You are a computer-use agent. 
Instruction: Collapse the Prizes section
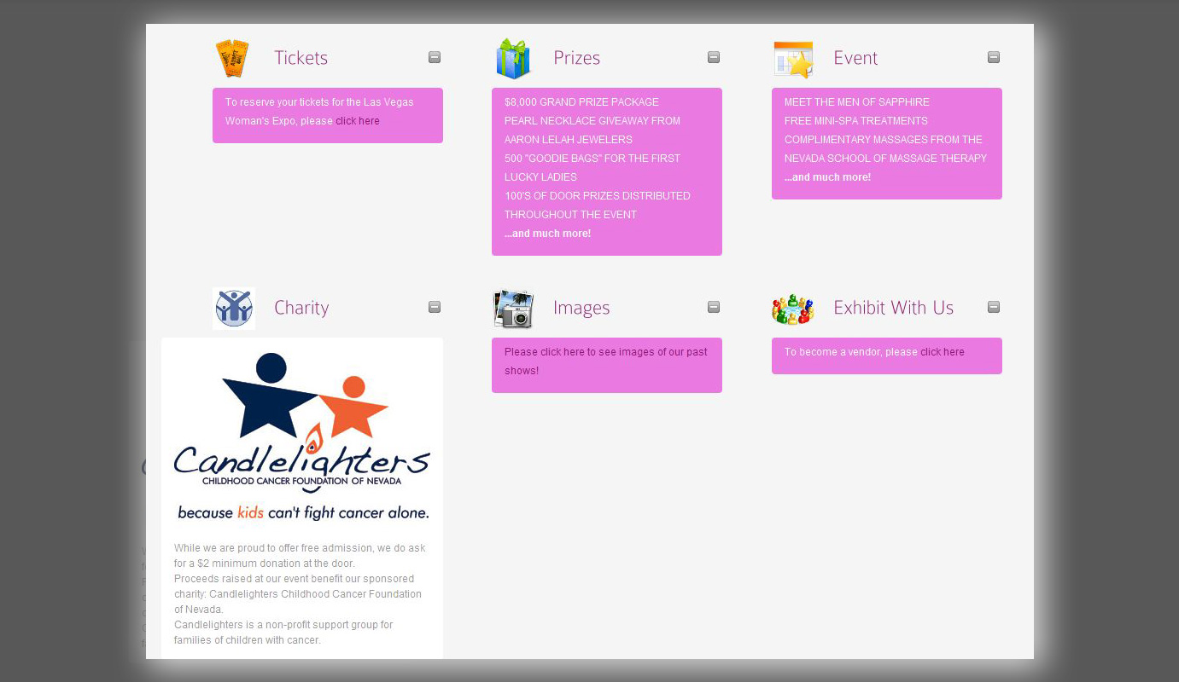[x=714, y=57]
